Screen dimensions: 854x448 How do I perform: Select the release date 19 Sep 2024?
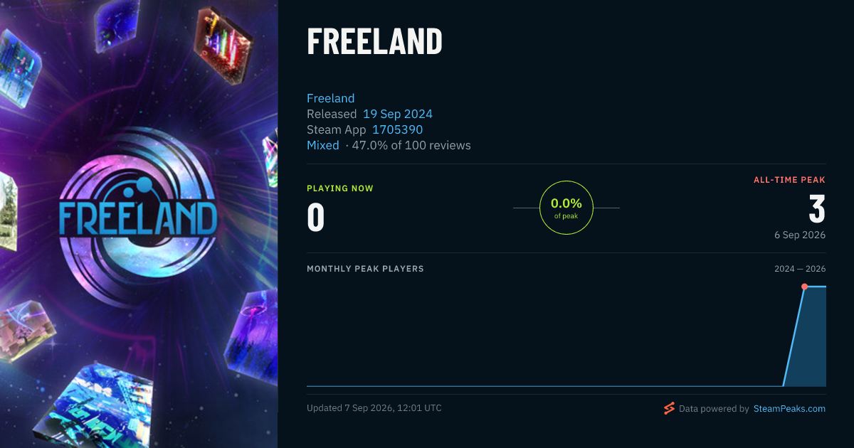398,114
